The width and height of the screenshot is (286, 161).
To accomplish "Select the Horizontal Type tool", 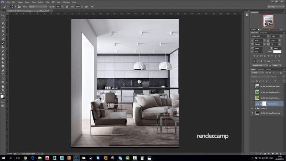I will tap(3, 75).
